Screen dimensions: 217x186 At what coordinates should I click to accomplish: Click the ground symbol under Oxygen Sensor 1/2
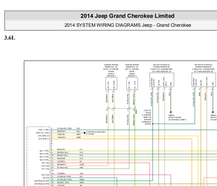pyautogui.click(x=171, y=112)
